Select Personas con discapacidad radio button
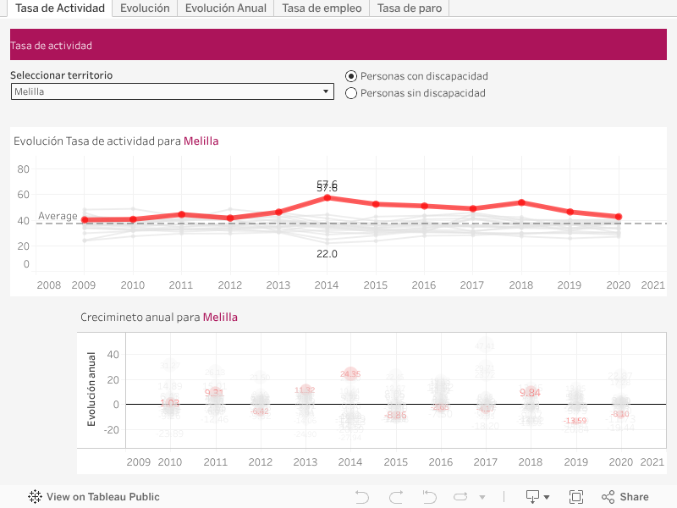677x508 pixels. click(352, 76)
